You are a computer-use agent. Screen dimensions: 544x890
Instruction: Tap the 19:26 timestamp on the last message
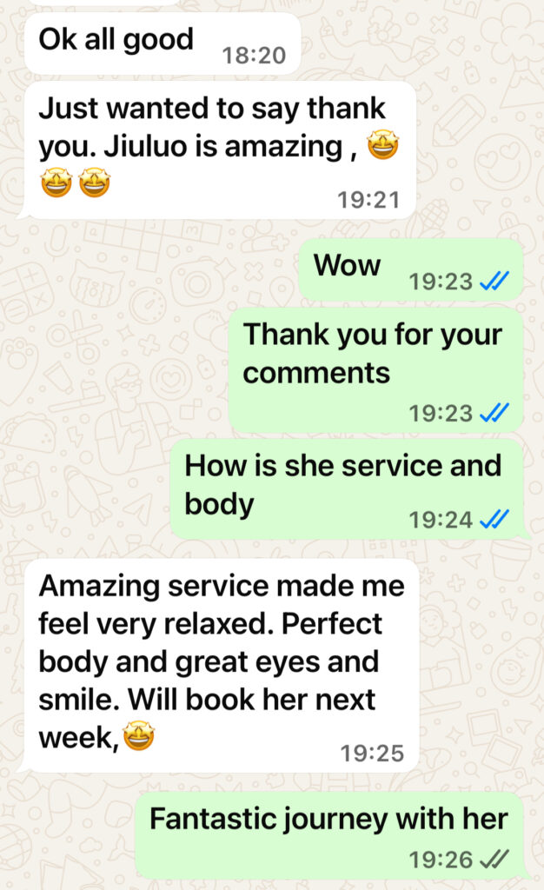tap(441, 860)
